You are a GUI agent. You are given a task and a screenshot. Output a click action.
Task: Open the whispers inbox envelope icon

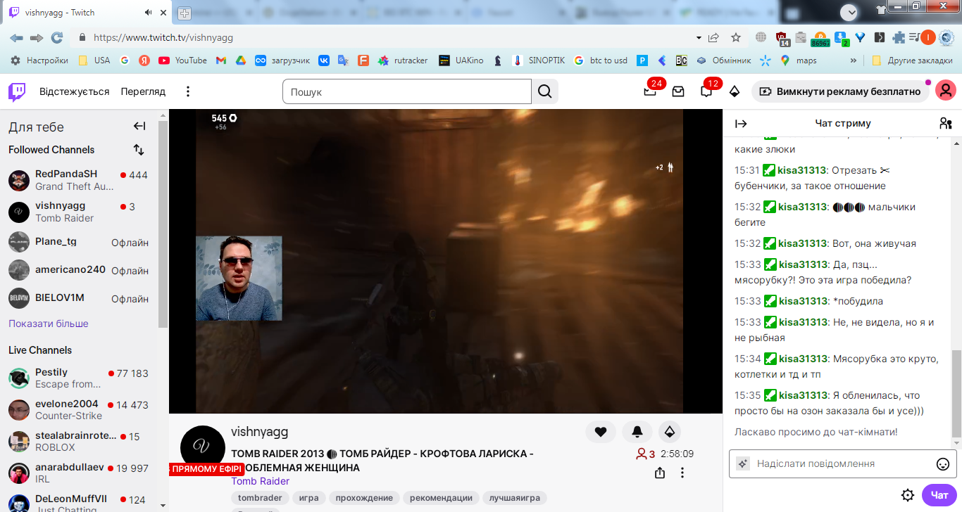[678, 91]
